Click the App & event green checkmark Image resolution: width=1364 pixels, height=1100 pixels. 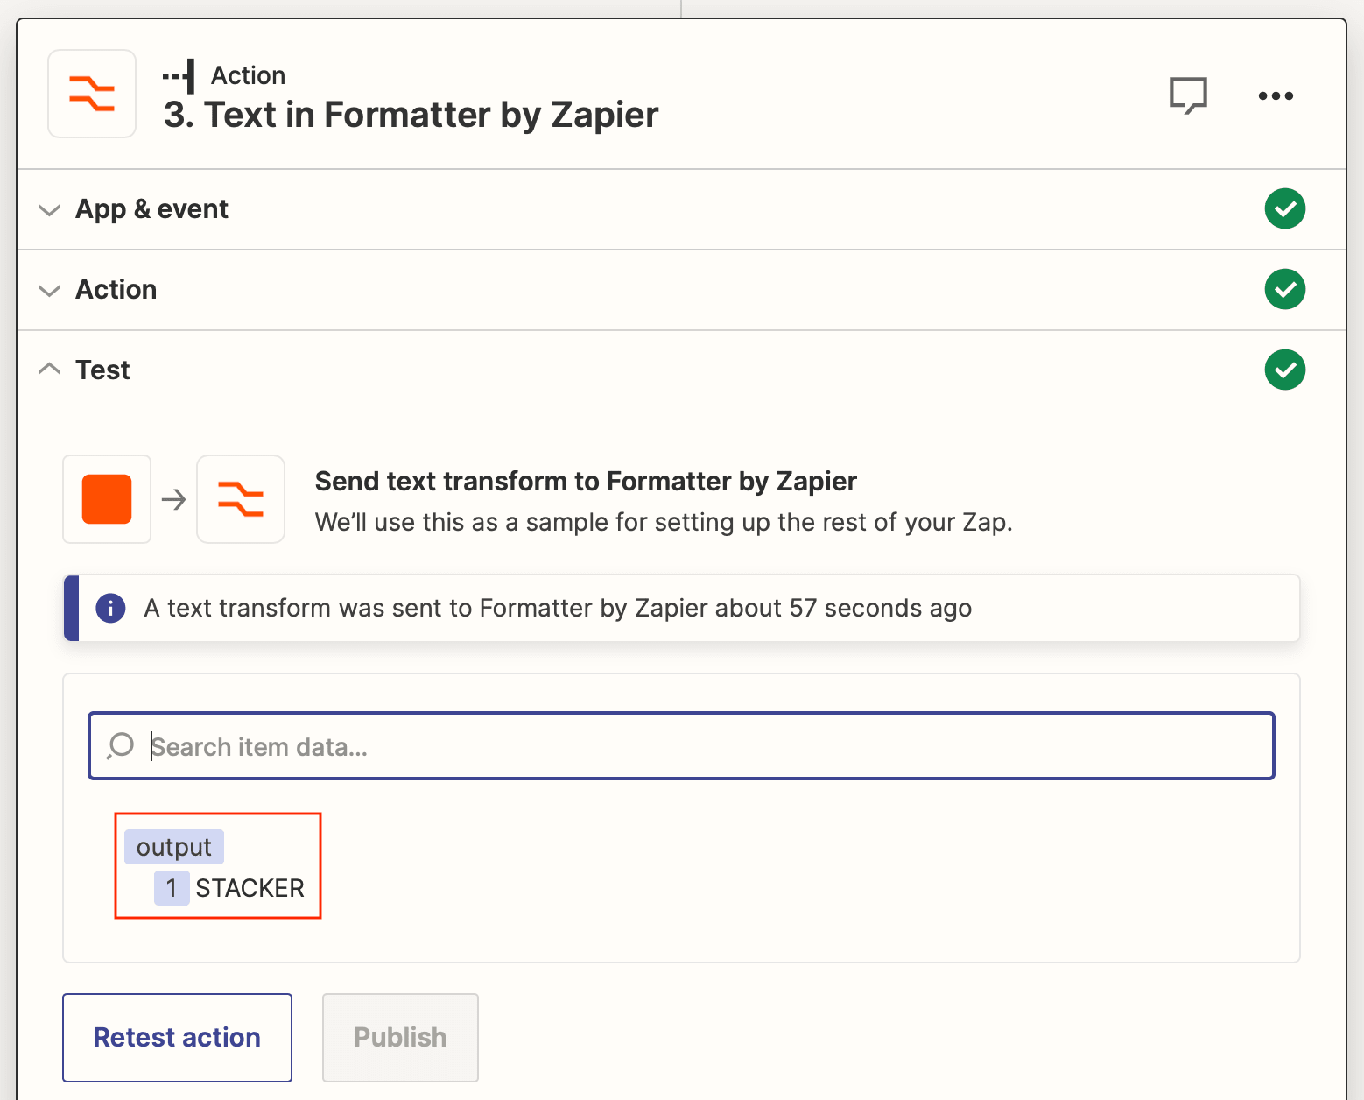1285,208
